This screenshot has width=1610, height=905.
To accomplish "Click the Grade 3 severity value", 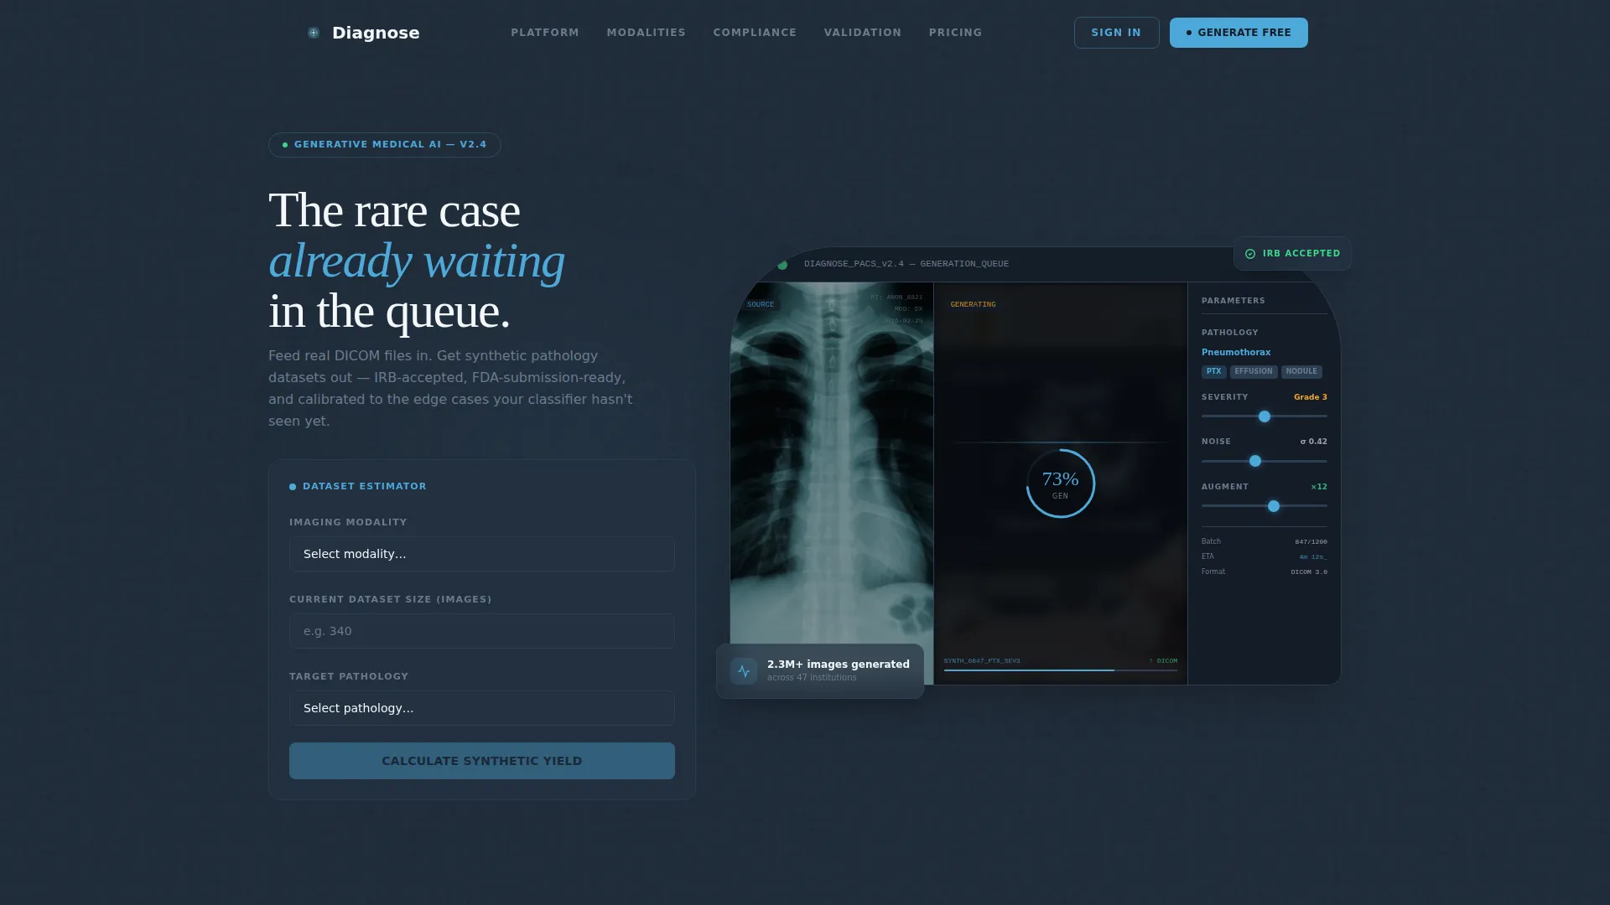I will [x=1311, y=397].
